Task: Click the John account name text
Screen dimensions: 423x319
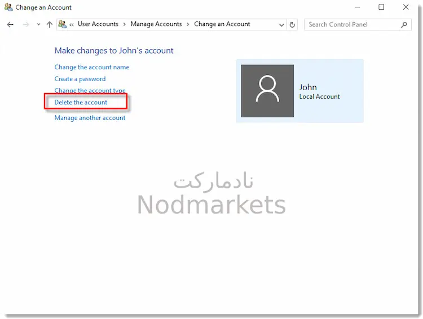Action: click(308, 87)
